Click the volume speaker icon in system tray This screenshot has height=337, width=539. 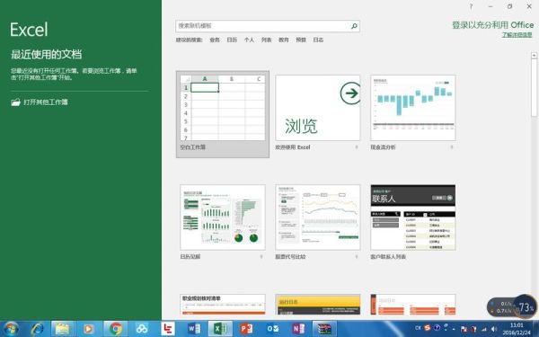tap(493, 330)
